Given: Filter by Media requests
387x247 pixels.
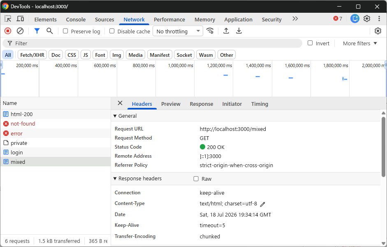Looking at the screenshot, I should [135, 55].
